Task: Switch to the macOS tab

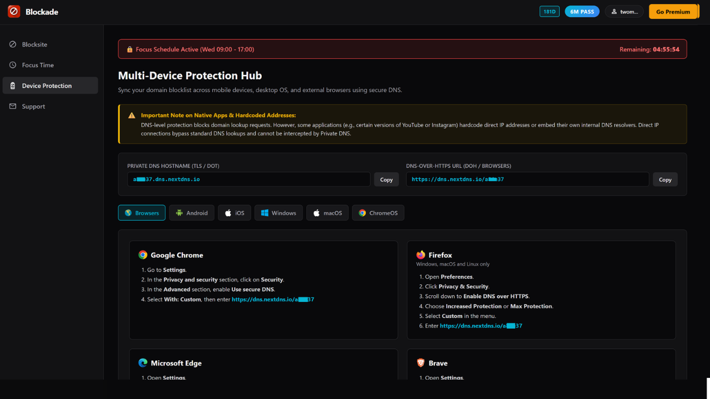Action: pyautogui.click(x=327, y=213)
